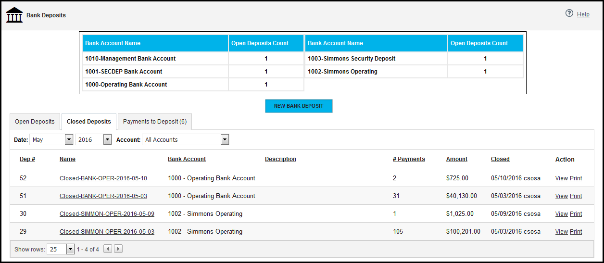Viewport: 604px width, 263px height.
Task: Sort by the # Payments column header
Action: pyautogui.click(x=409, y=159)
